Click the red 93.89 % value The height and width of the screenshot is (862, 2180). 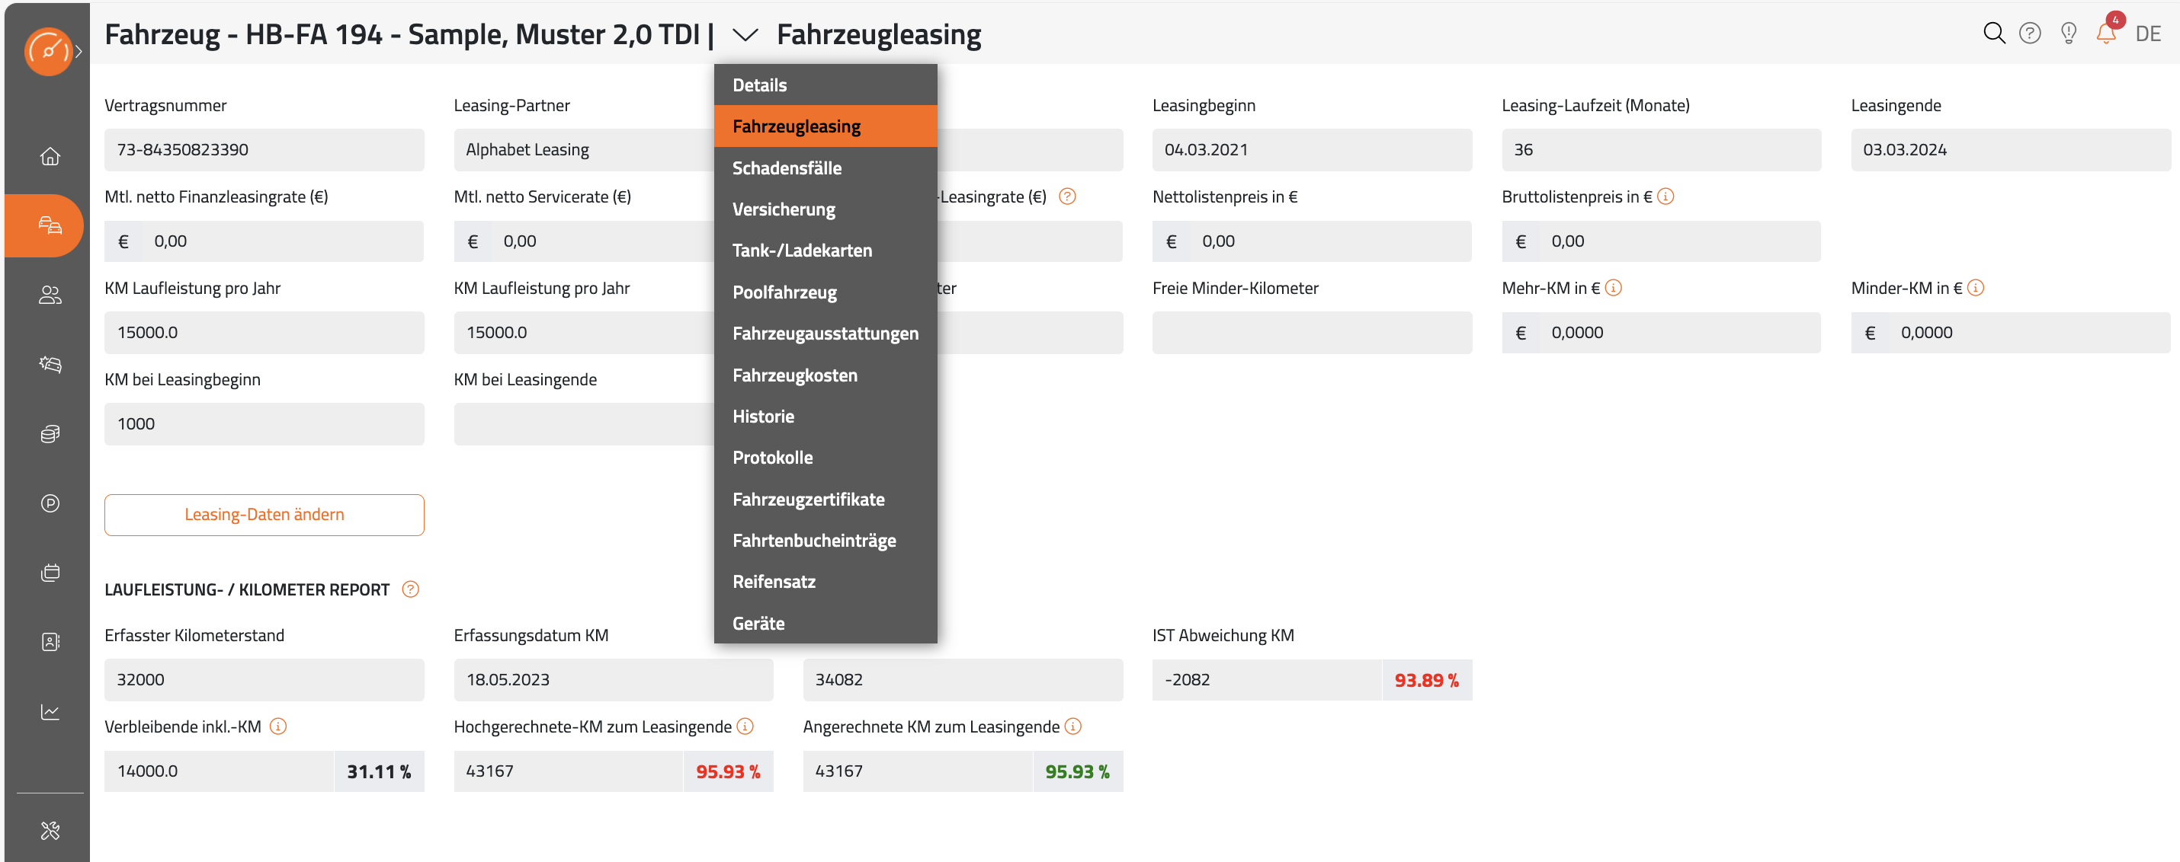[x=1427, y=679]
